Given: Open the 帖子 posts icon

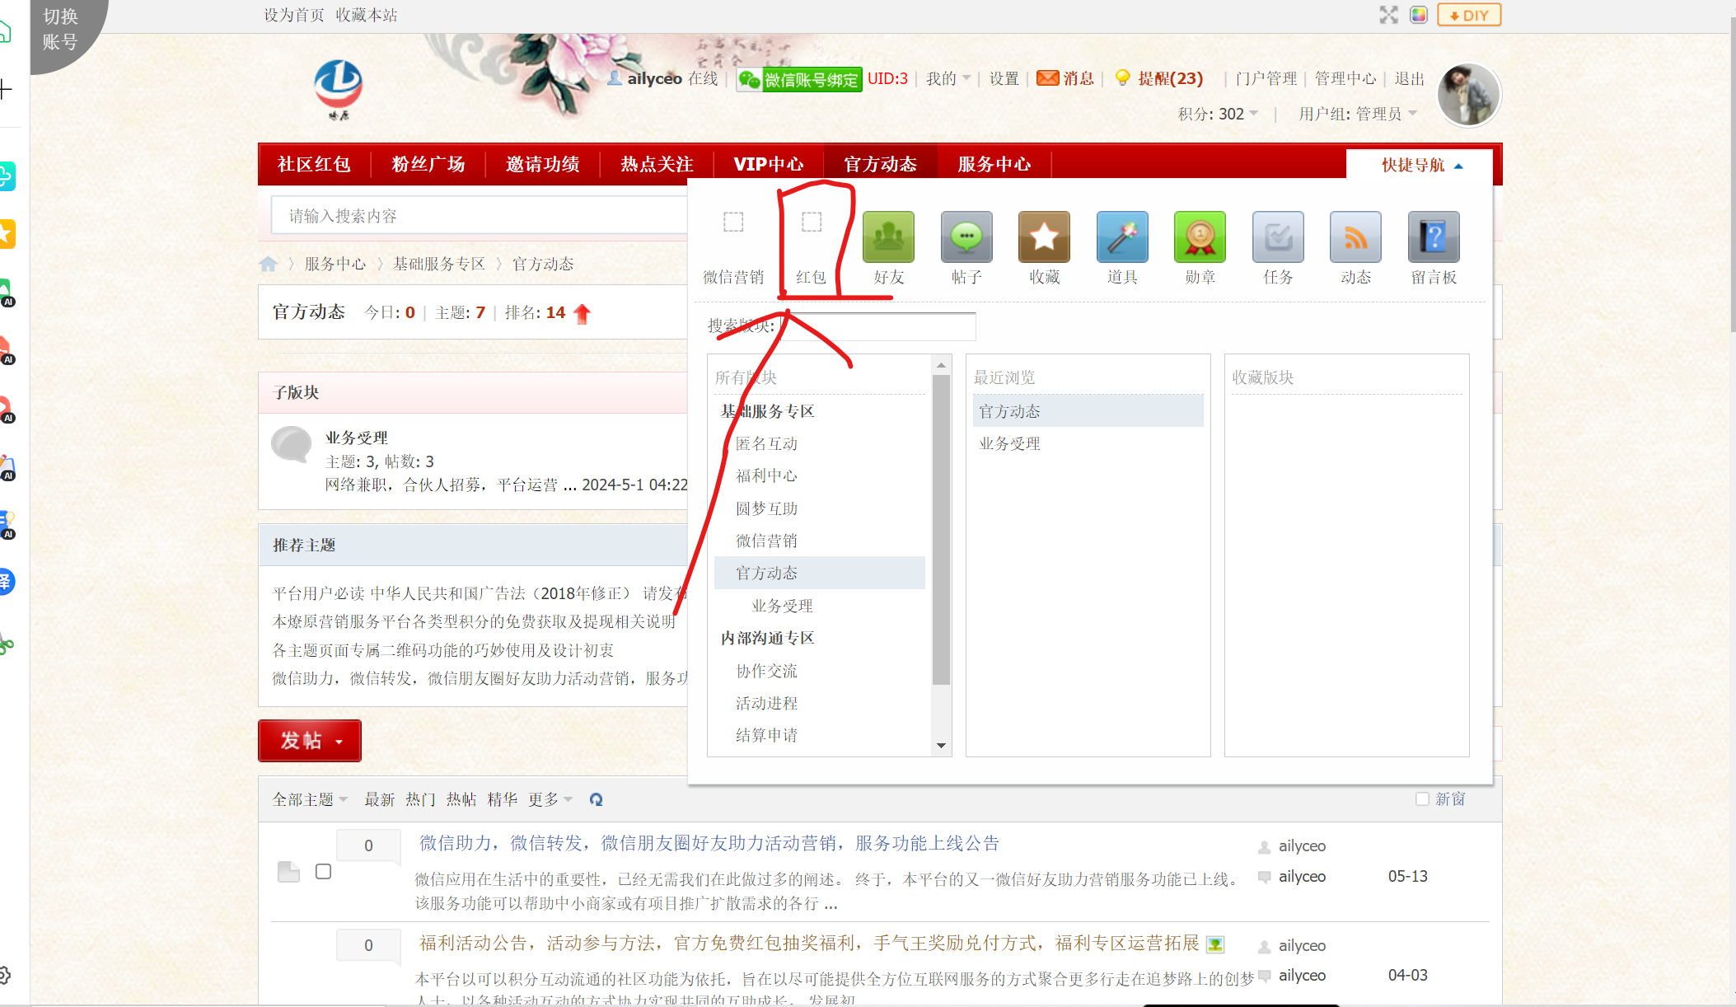Looking at the screenshot, I should coord(966,237).
